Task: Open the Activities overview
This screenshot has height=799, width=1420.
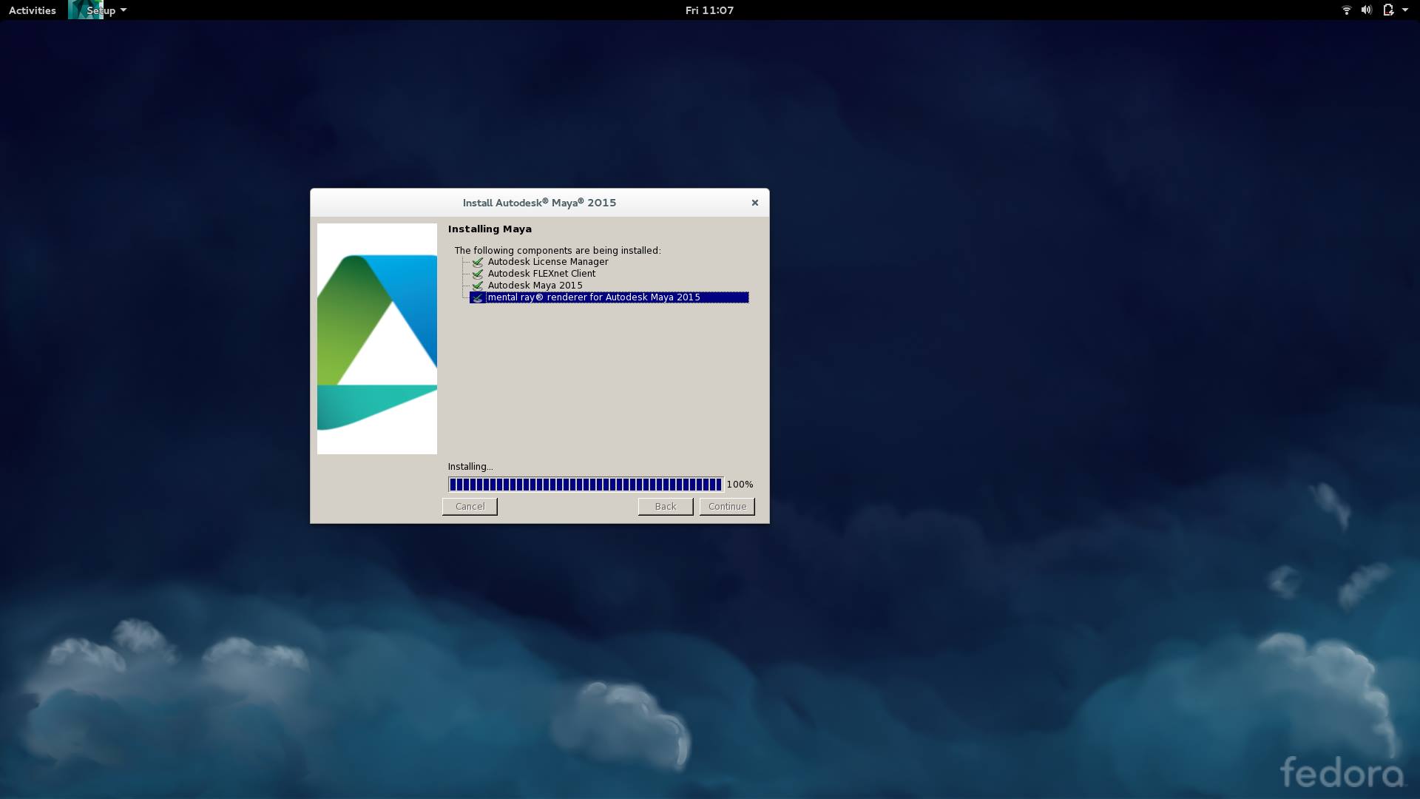Action: [x=33, y=10]
